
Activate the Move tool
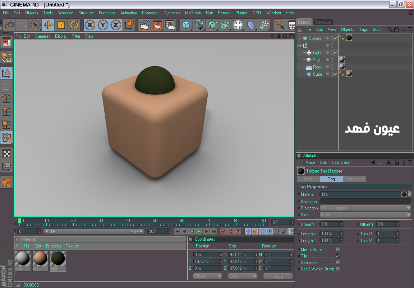click(x=48, y=25)
